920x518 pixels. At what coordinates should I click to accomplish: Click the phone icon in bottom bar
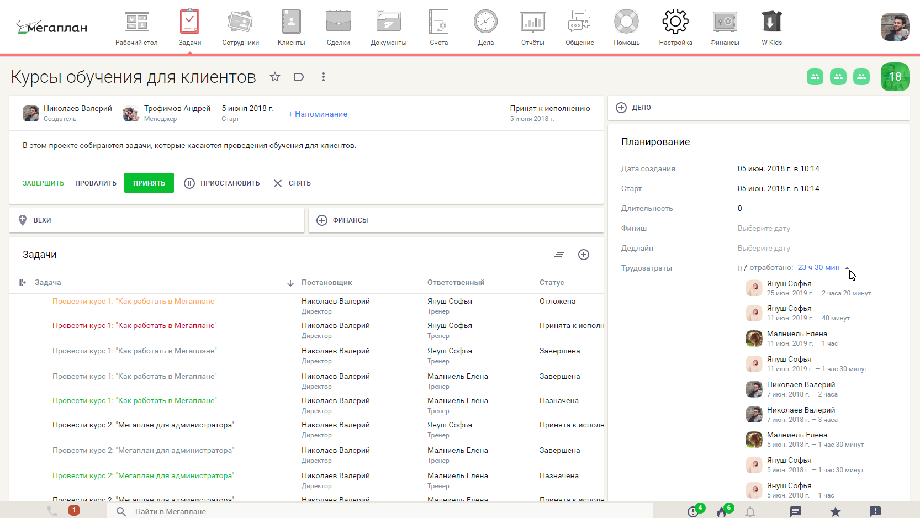click(52, 511)
